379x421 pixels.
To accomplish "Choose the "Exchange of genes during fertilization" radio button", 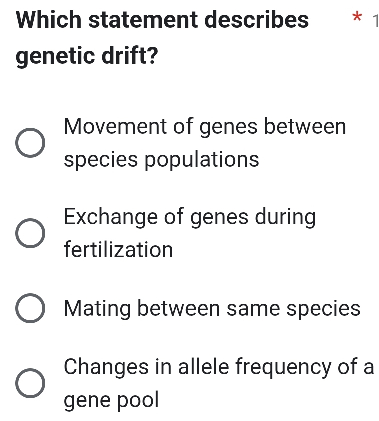I will [x=30, y=233].
